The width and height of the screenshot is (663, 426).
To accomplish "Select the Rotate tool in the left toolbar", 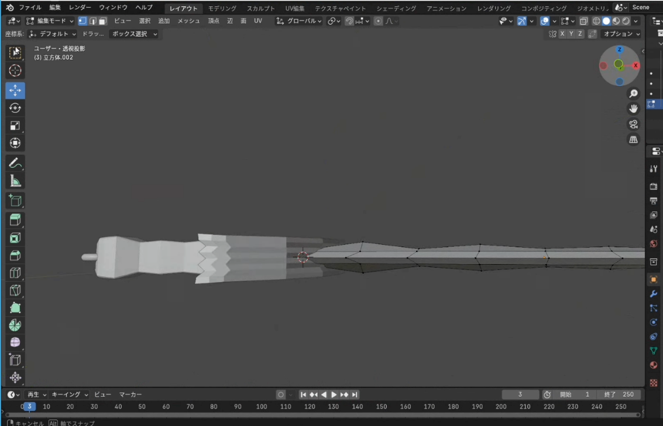I will pos(15,108).
